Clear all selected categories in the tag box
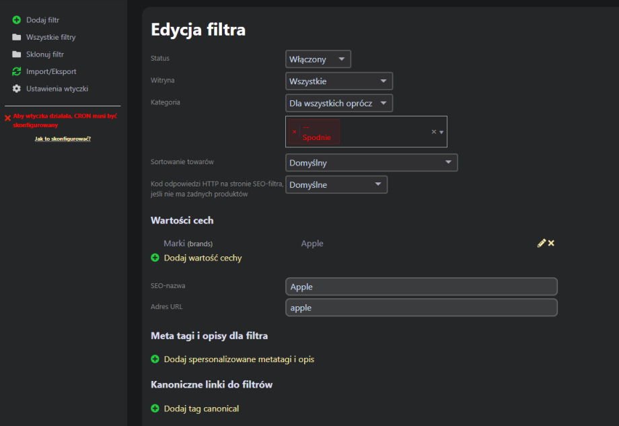 [434, 132]
